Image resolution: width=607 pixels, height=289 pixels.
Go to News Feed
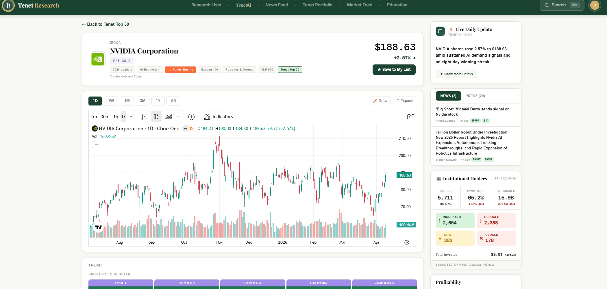(277, 5)
